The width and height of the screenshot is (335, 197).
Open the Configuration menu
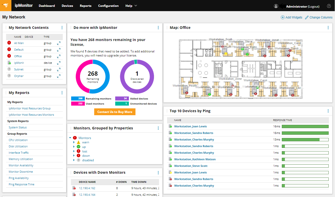point(108,6)
